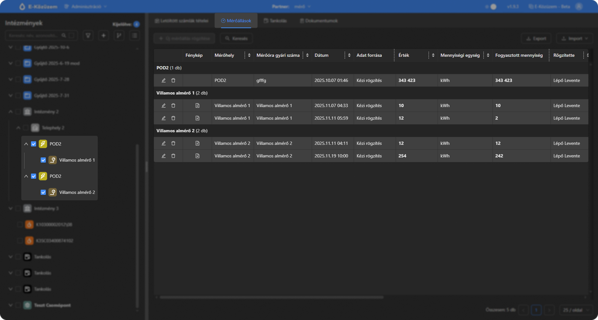The height and width of the screenshot is (320, 598).
Task: Edit the POD2 reading dated 2025.10.07
Action: pos(164,80)
